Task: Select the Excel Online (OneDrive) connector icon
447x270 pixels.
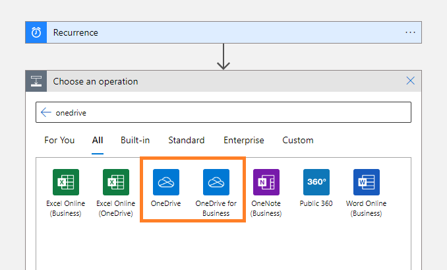Action: click(116, 182)
